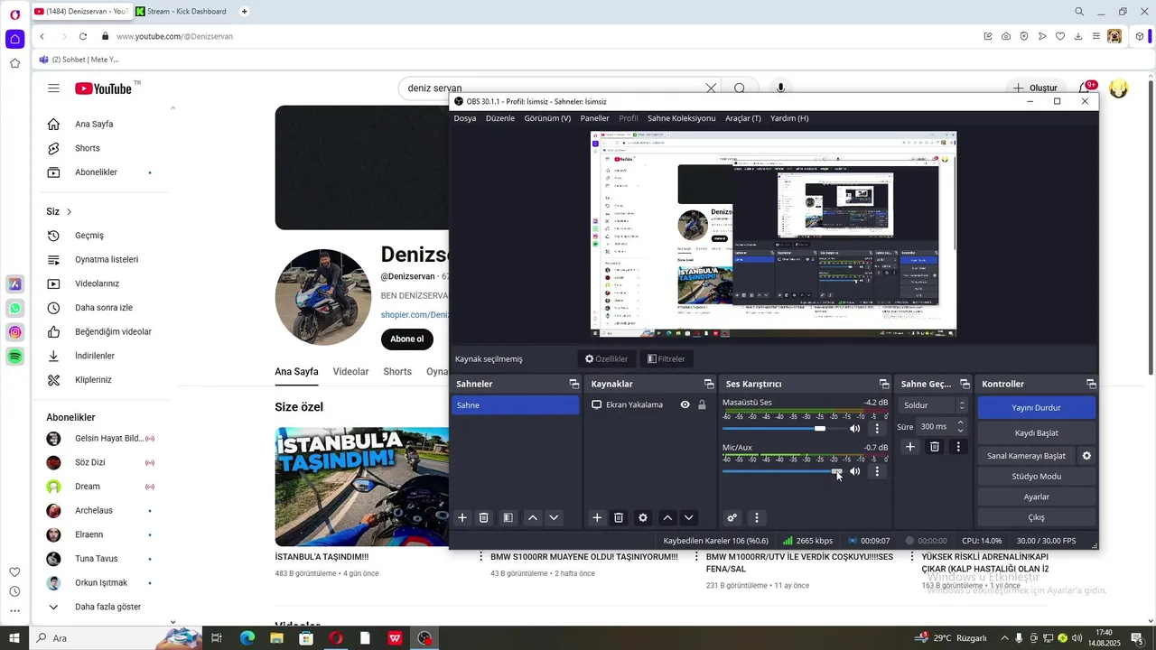This screenshot has height=650, width=1156.
Task: Click Stüdyo Modu button
Action: (1036, 476)
